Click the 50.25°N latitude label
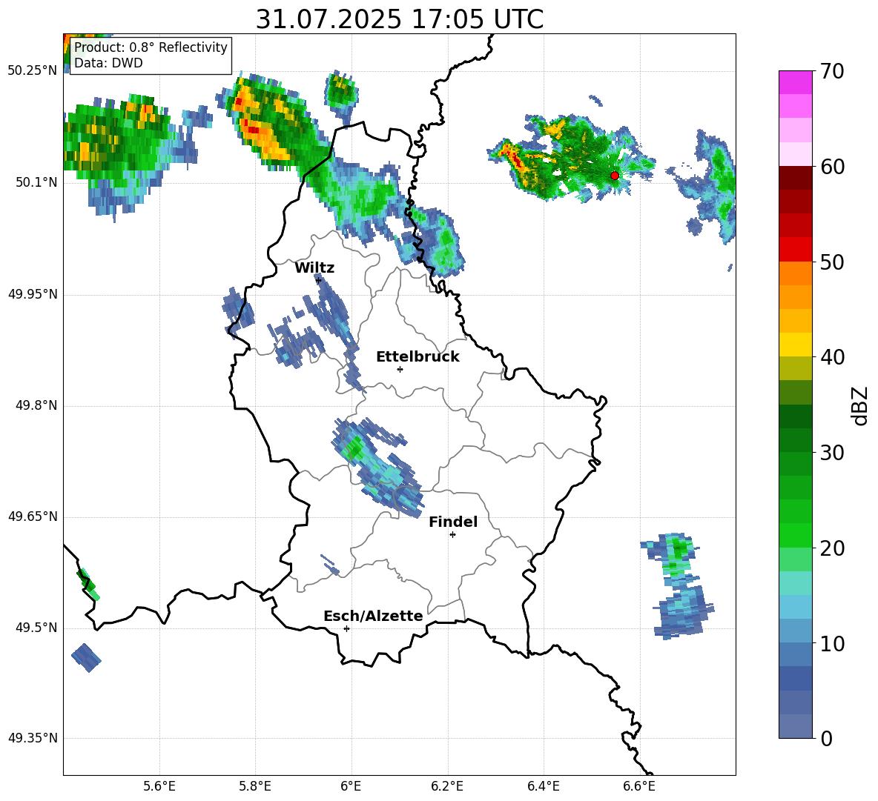Image resolution: width=878 pixels, height=801 pixels. [x=33, y=71]
